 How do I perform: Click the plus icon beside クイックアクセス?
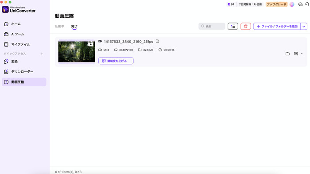click(42, 54)
